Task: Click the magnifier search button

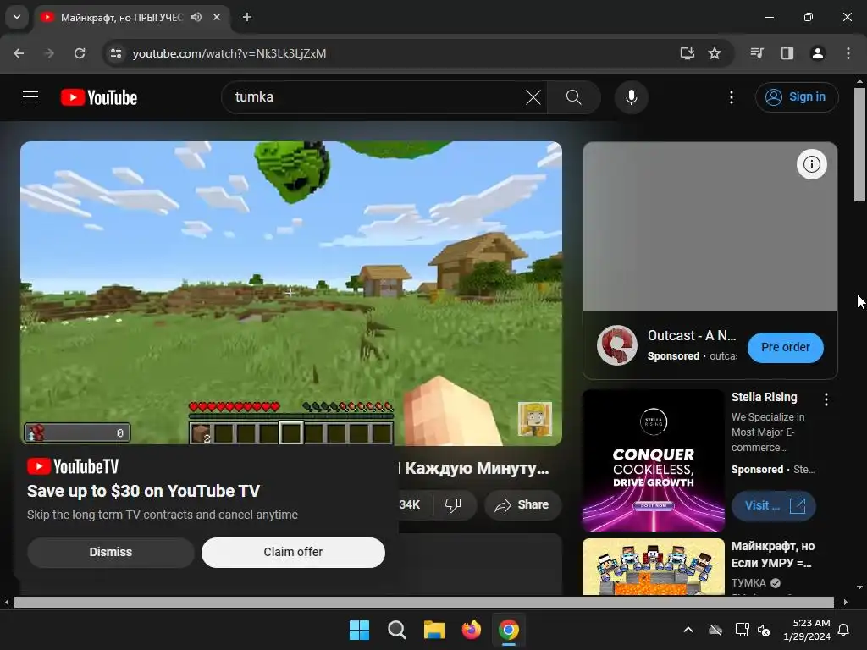Action: (x=573, y=97)
